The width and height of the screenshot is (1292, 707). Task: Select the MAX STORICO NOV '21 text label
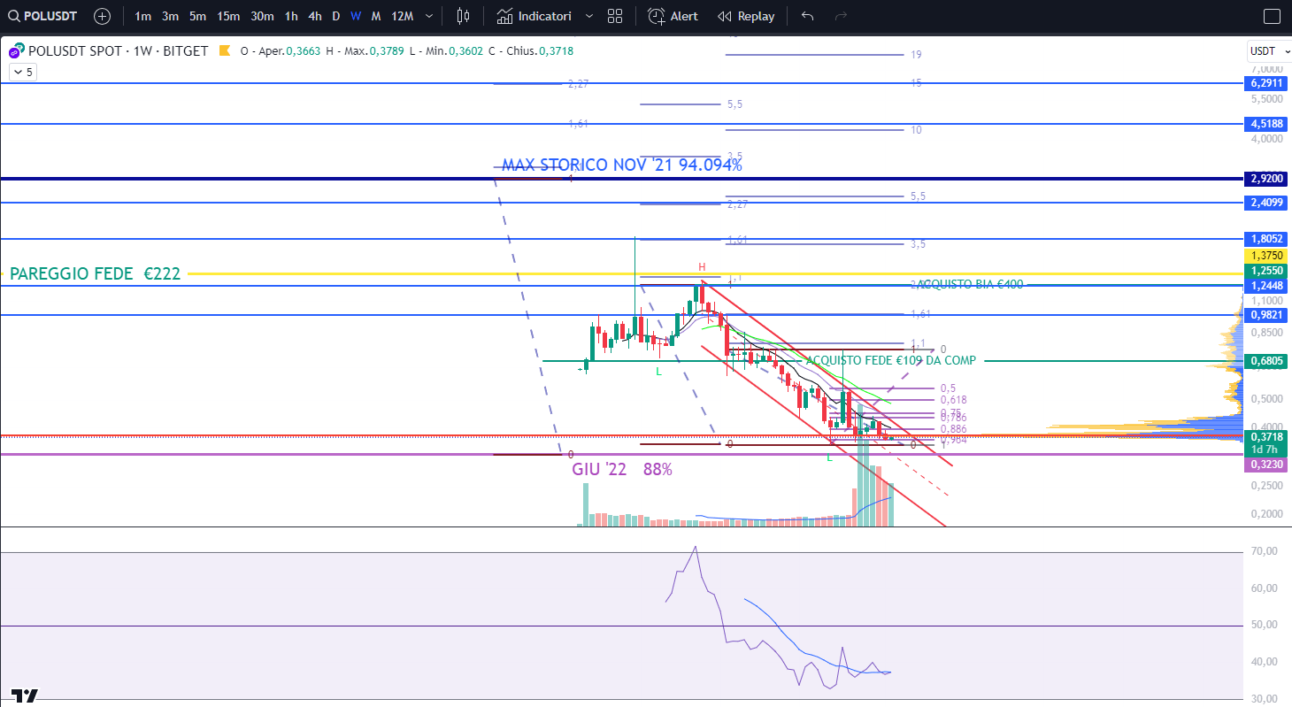point(621,165)
